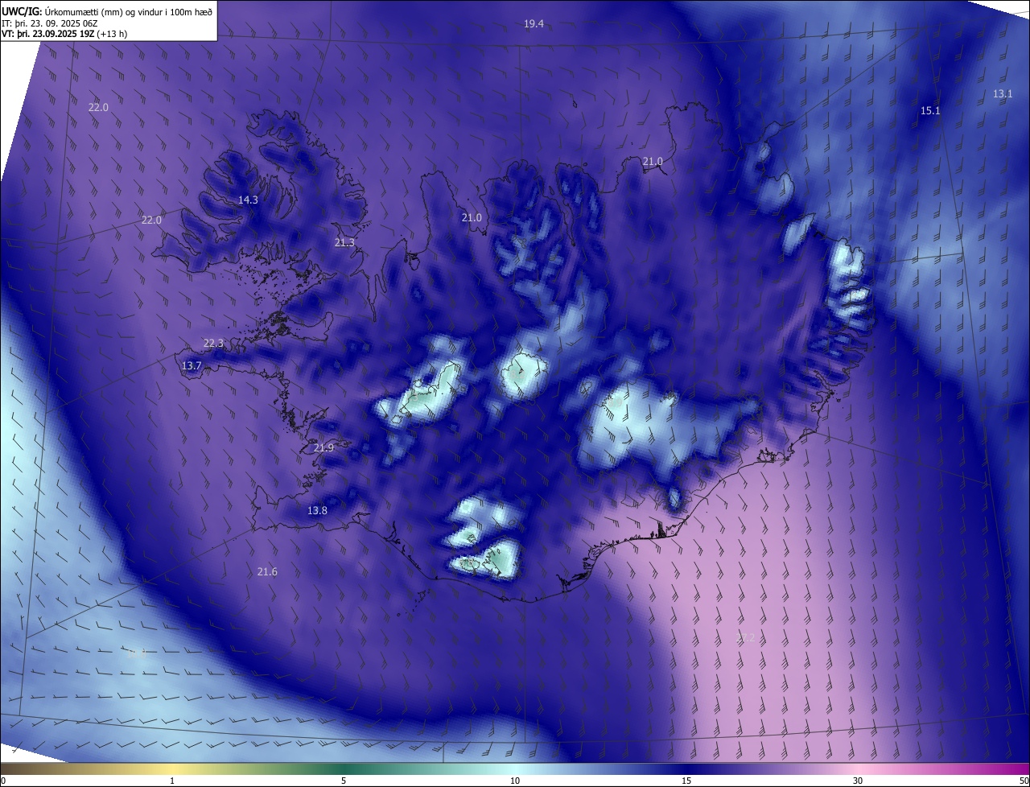Click the faint 22.2 value label
1030x787 pixels.
(746, 638)
